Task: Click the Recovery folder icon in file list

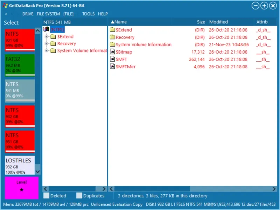Action: [x=112, y=37]
